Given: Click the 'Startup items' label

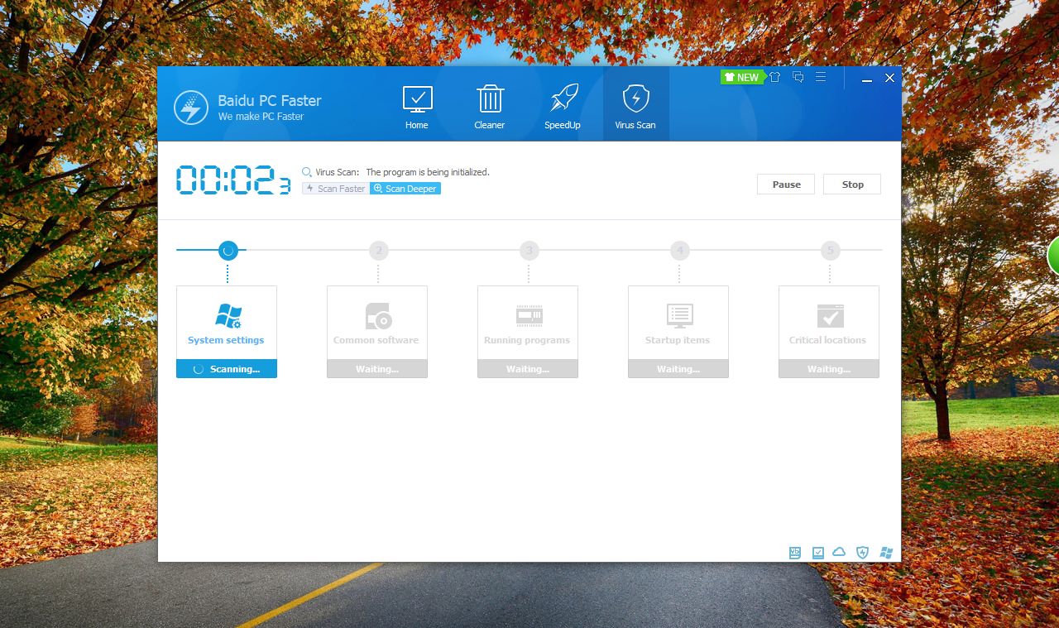Looking at the screenshot, I should (678, 340).
